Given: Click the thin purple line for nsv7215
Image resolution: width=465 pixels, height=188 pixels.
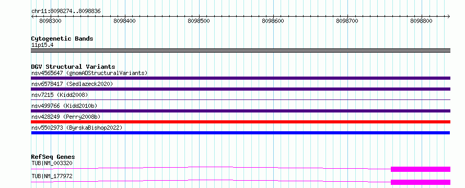Looking at the screenshot, I should [x=240, y=100].
